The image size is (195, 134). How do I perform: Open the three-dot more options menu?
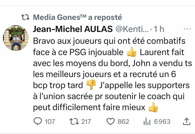click(x=187, y=29)
